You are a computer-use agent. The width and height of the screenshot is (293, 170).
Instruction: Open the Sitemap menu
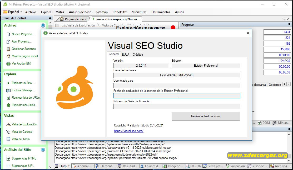(x=102, y=12)
